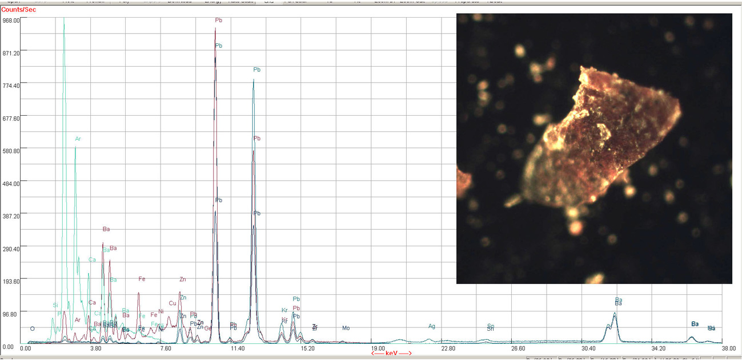Click the Ge element label

[208, 328]
